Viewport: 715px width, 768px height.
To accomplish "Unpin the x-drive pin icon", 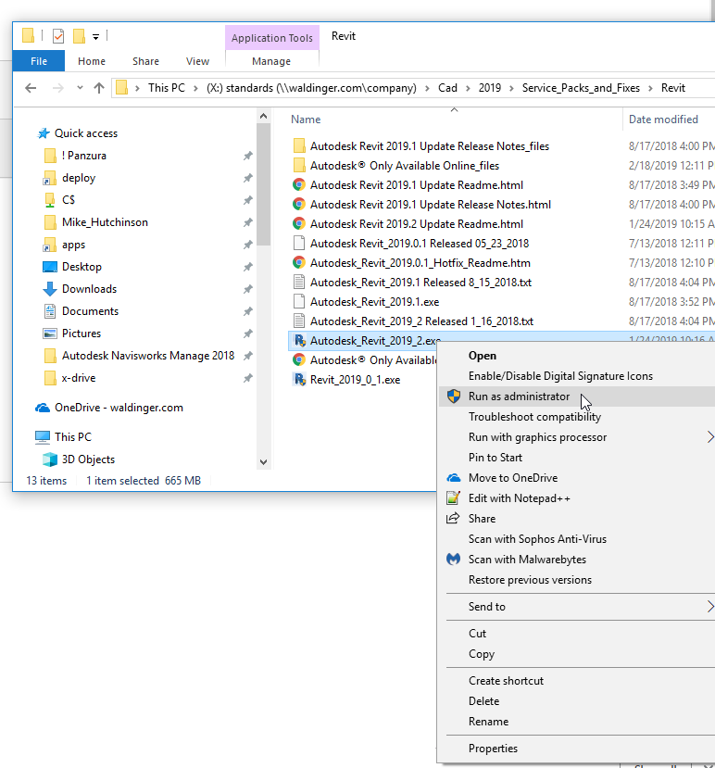I will coord(248,378).
